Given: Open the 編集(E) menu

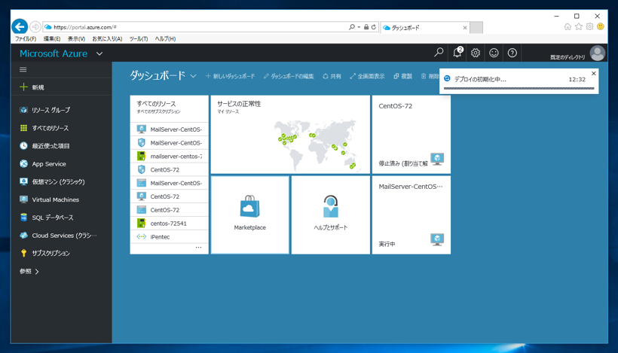Looking at the screenshot, I should [x=52, y=38].
